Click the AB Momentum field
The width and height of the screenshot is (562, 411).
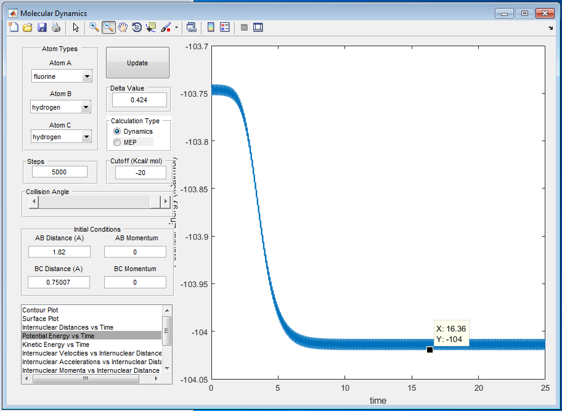point(135,251)
